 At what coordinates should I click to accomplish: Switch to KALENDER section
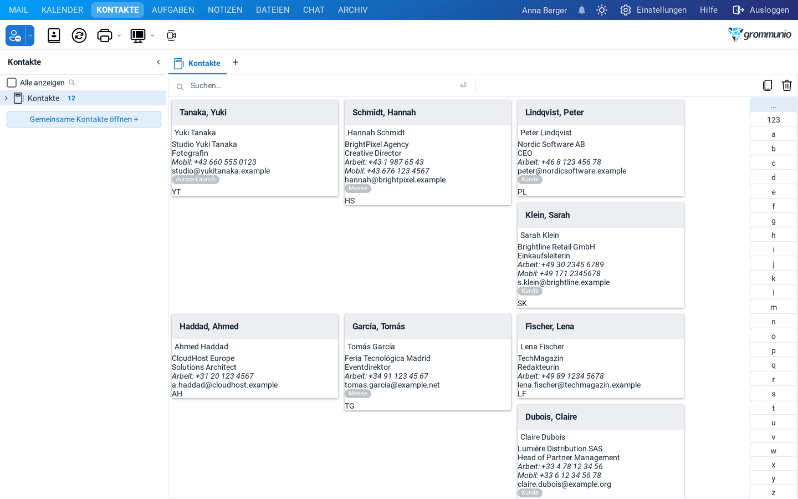63,10
